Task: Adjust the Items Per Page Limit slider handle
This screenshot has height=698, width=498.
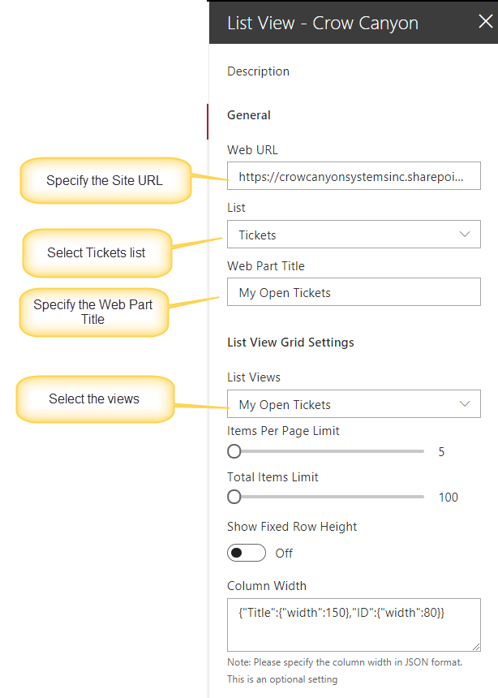Action: tap(234, 451)
